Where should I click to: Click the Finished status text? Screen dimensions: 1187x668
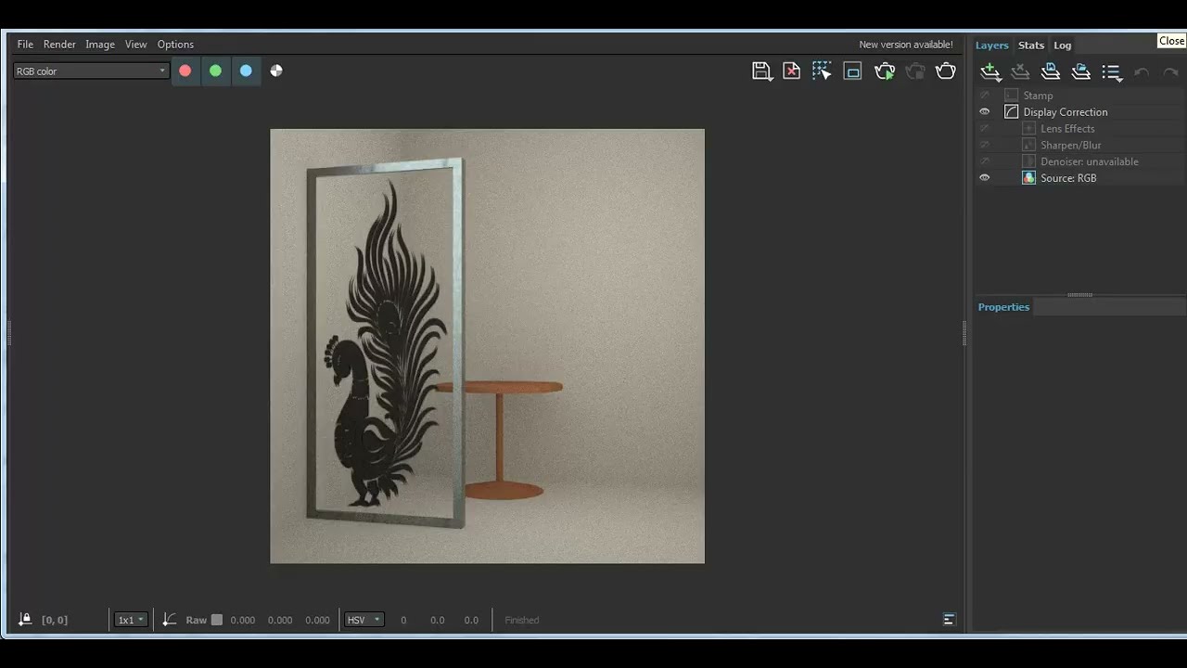click(522, 621)
